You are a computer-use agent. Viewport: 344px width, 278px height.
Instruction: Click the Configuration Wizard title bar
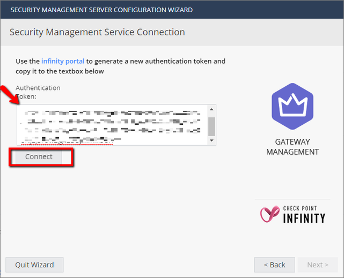tap(101, 10)
